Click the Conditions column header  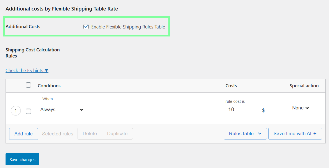[49, 86]
